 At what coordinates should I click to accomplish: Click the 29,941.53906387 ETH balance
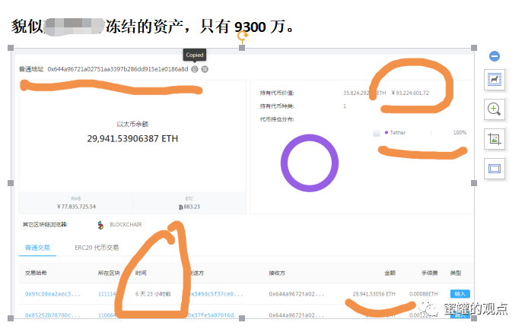point(132,138)
